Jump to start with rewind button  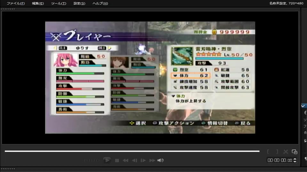coord(125,161)
